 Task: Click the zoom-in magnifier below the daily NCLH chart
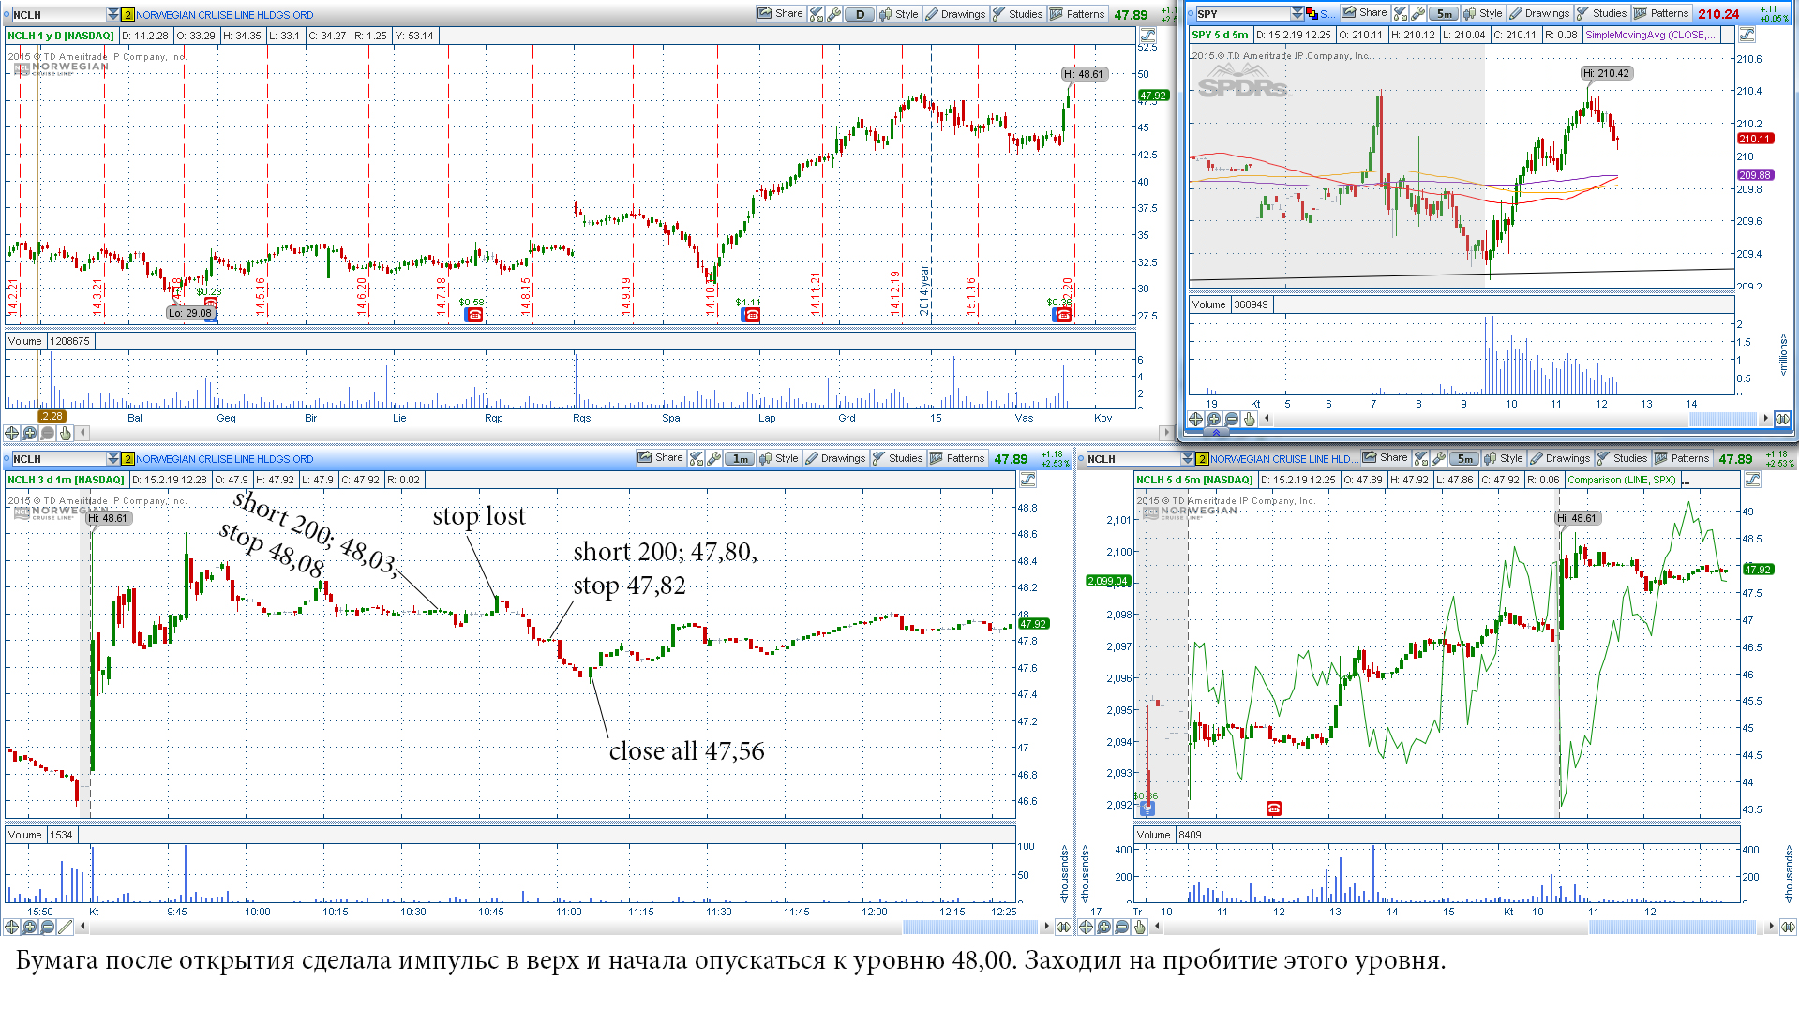(29, 433)
